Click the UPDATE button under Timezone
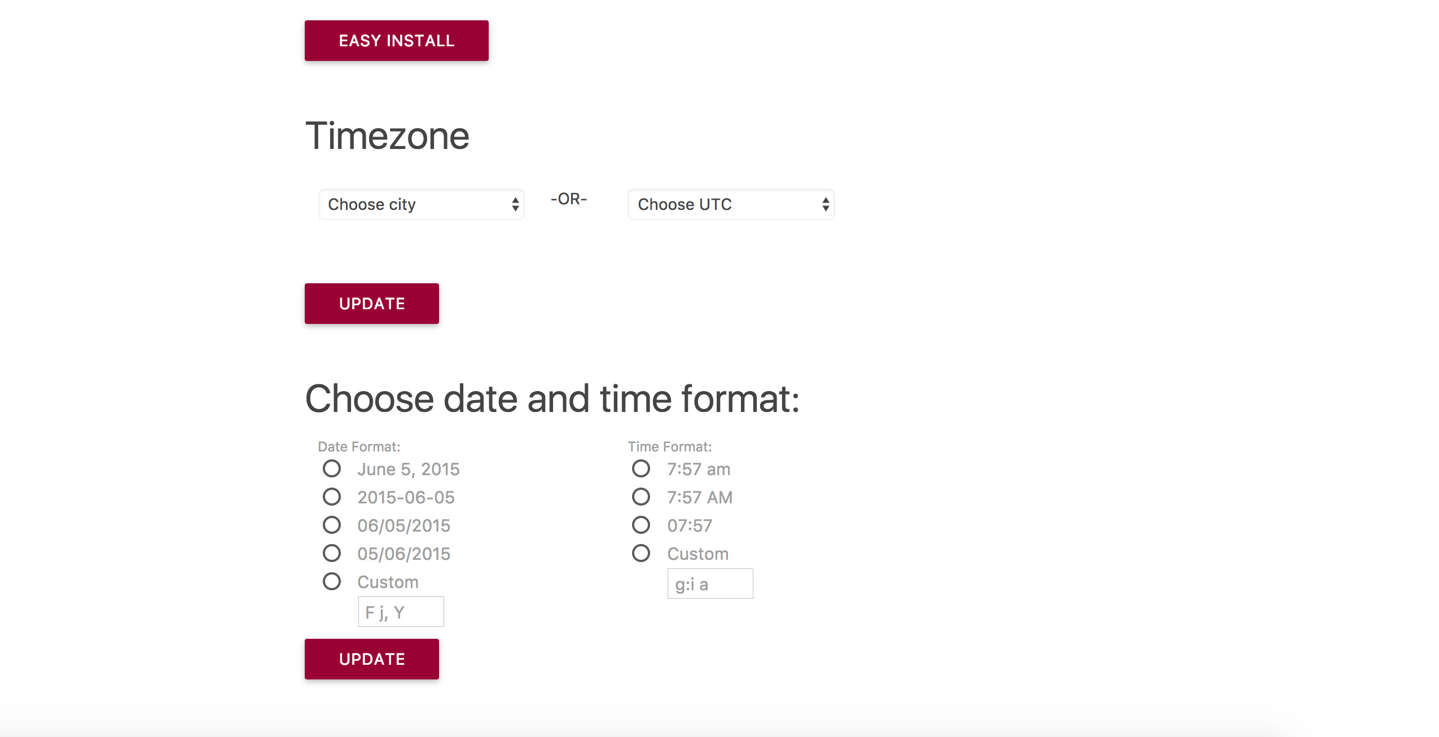 [x=371, y=304]
